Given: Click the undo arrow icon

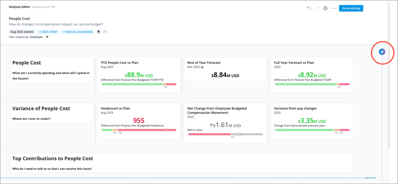Looking at the screenshot, I should click(x=309, y=8).
